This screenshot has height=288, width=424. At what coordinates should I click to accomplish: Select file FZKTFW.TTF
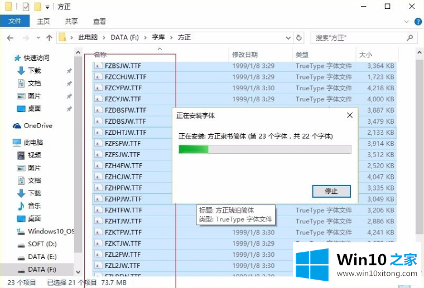click(123, 232)
